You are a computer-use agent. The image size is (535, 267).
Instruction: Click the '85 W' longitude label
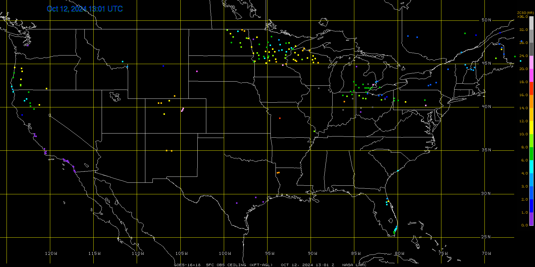coord(356,253)
